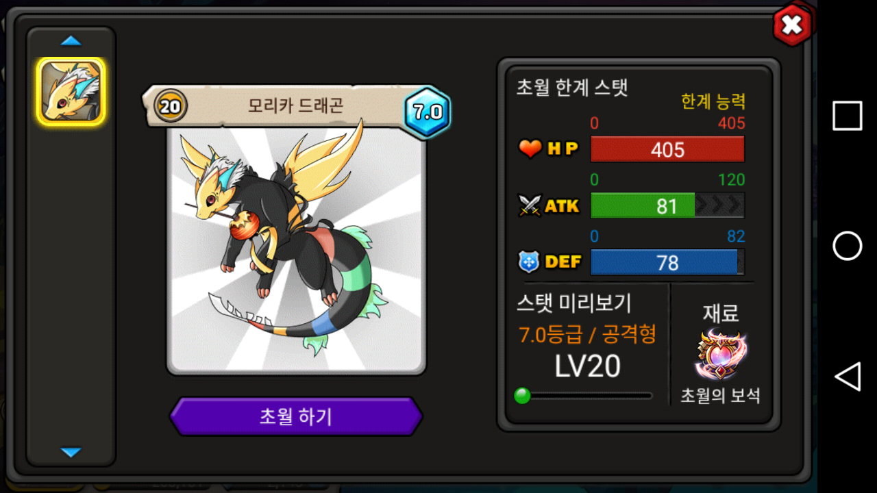Click the red HP stat bar

(x=667, y=149)
